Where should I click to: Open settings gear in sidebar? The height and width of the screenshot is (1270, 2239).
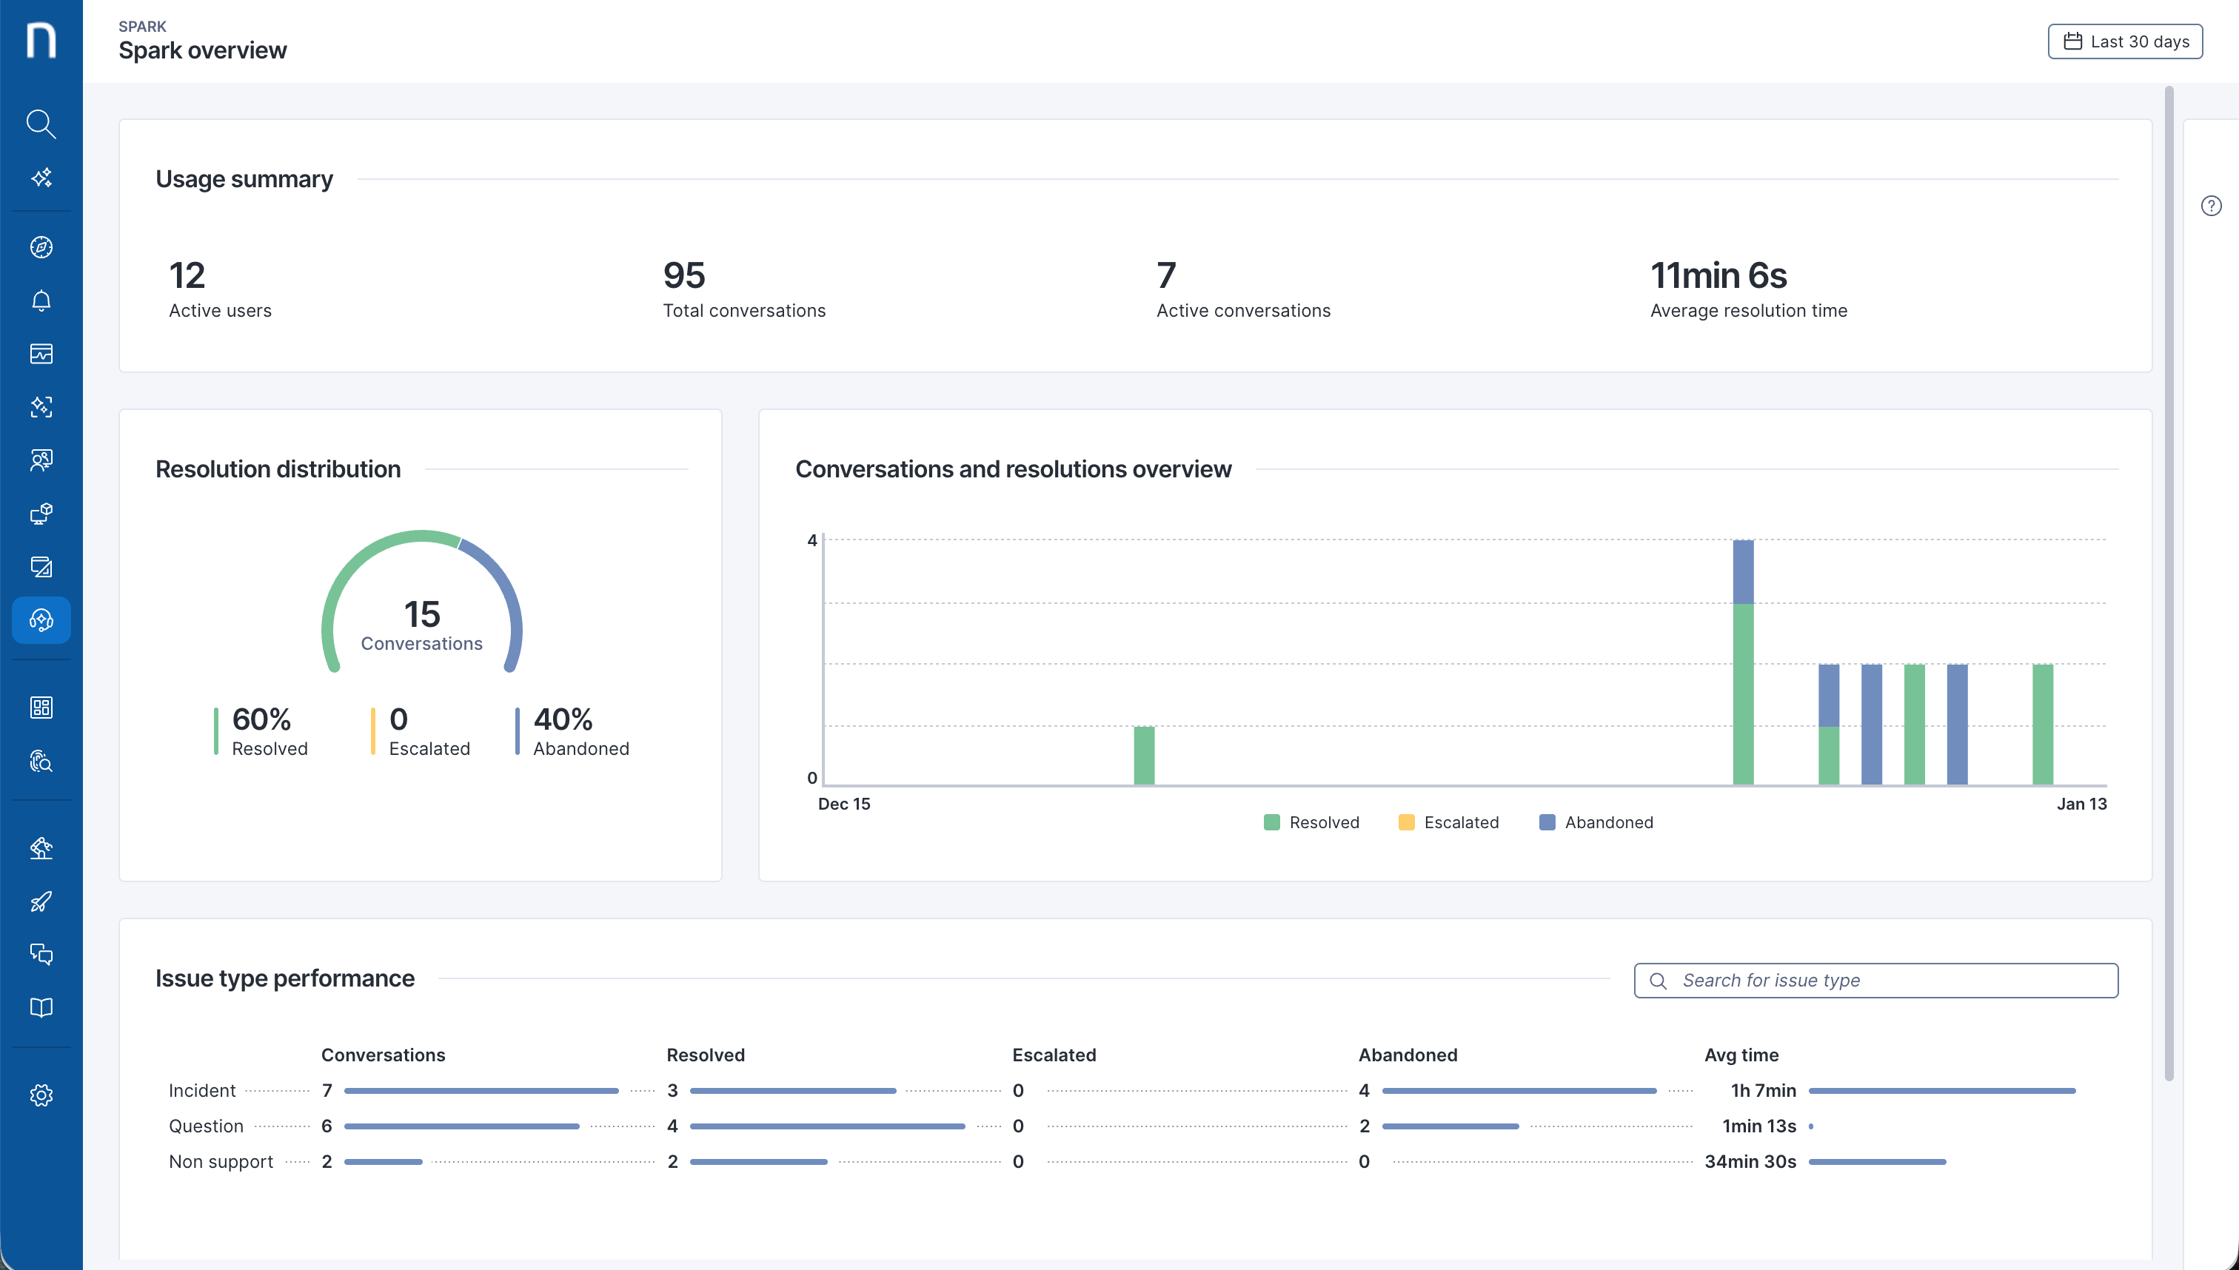pos(41,1095)
